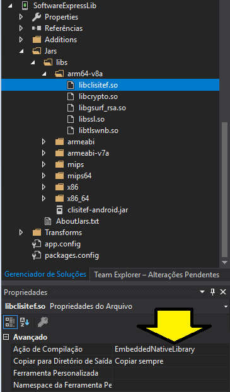Image resolution: width=230 pixels, height=392 pixels.
Task: Expand the x86_64 folder
Action: (43, 199)
